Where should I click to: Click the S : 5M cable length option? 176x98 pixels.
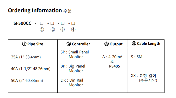[137, 57]
